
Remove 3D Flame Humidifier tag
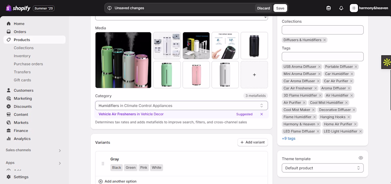320,96
